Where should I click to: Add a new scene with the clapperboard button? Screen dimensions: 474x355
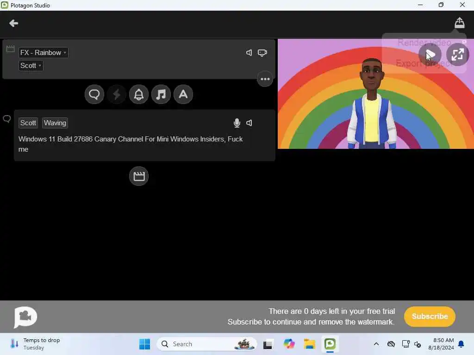coord(139,176)
